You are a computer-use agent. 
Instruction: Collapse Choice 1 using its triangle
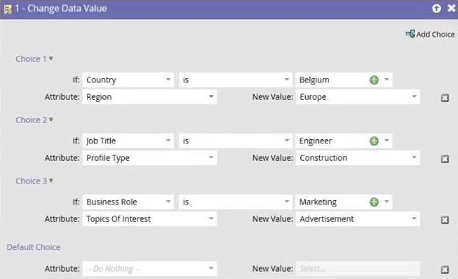click(51, 58)
